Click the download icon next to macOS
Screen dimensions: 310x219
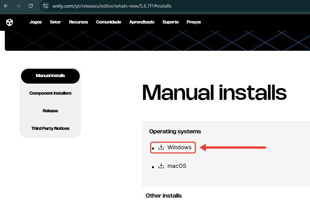pos(161,165)
